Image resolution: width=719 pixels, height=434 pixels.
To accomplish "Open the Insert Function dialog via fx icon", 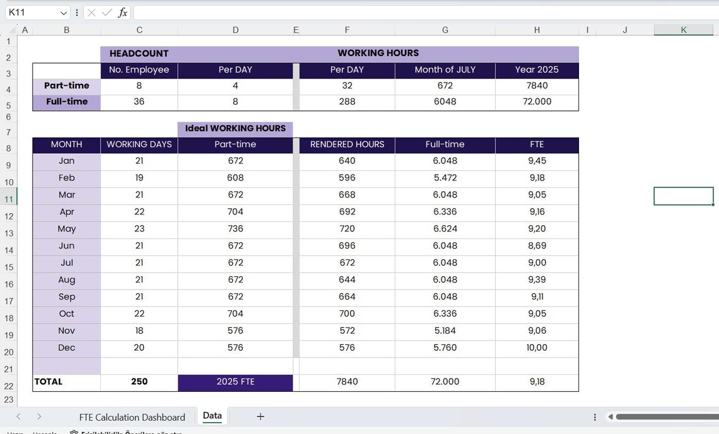I will pyautogui.click(x=122, y=12).
